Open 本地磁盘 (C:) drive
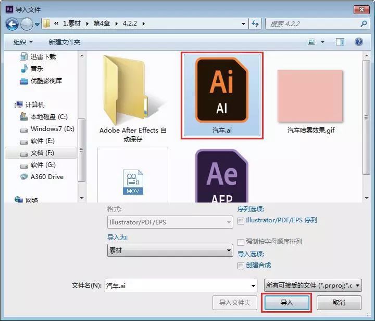The height and width of the screenshot is (321, 375). [44, 117]
